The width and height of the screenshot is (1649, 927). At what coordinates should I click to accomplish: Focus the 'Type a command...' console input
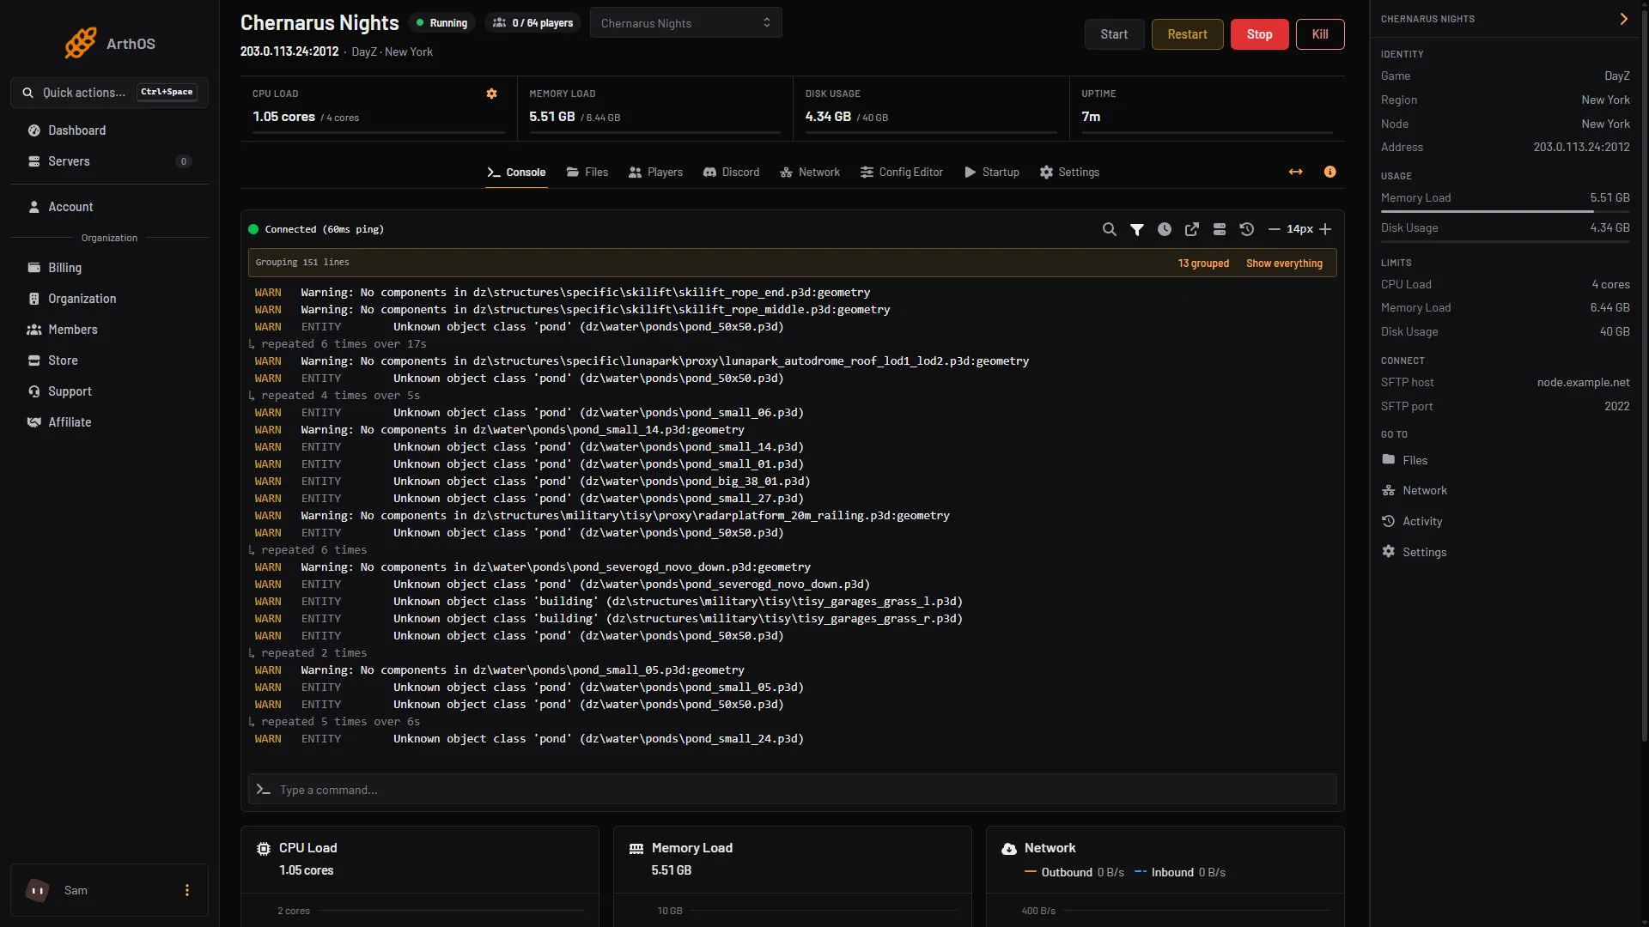coord(792,790)
